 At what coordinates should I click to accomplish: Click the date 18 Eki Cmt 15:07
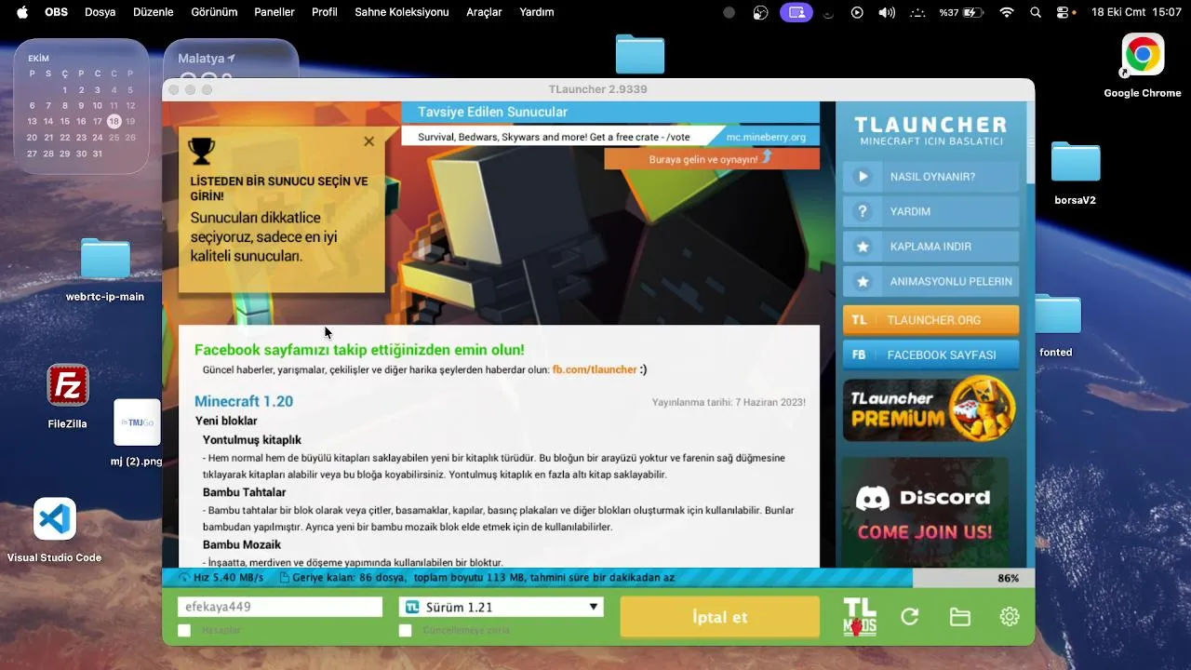(x=1136, y=12)
